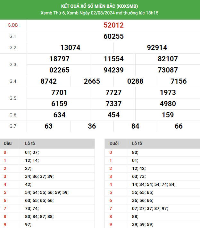This screenshot has height=228, width=200.
Task: Click G.3 number 11554
Action: coord(113,59)
